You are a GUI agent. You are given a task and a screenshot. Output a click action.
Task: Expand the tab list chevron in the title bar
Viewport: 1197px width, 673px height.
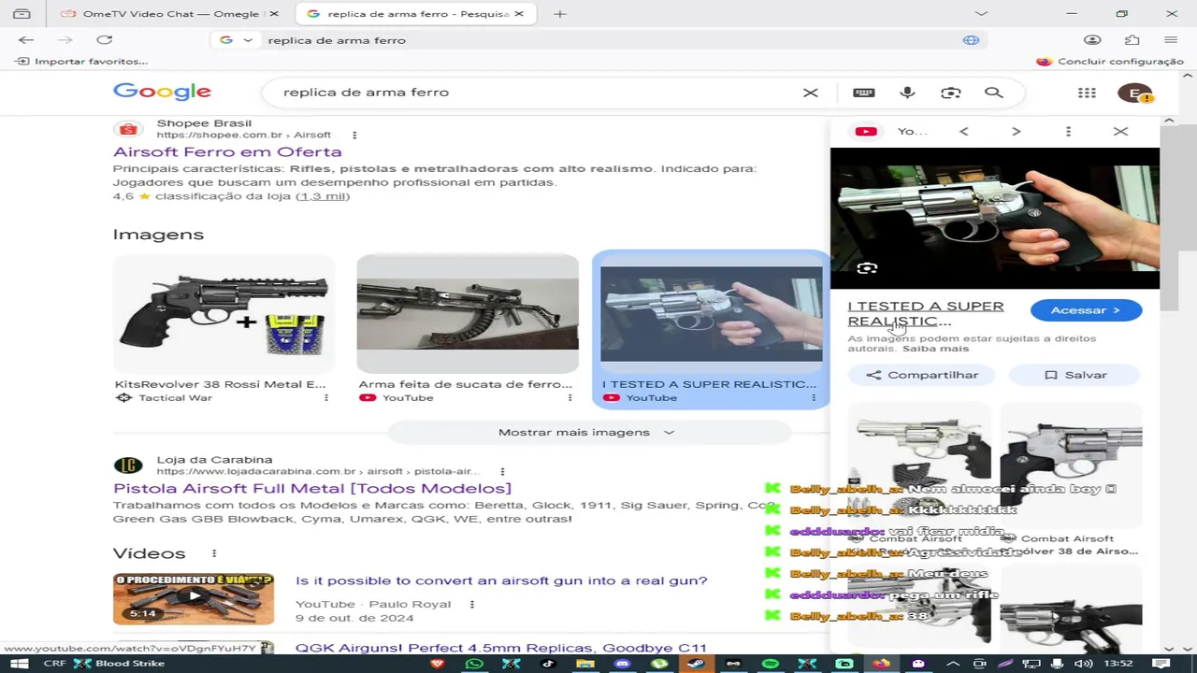click(981, 14)
